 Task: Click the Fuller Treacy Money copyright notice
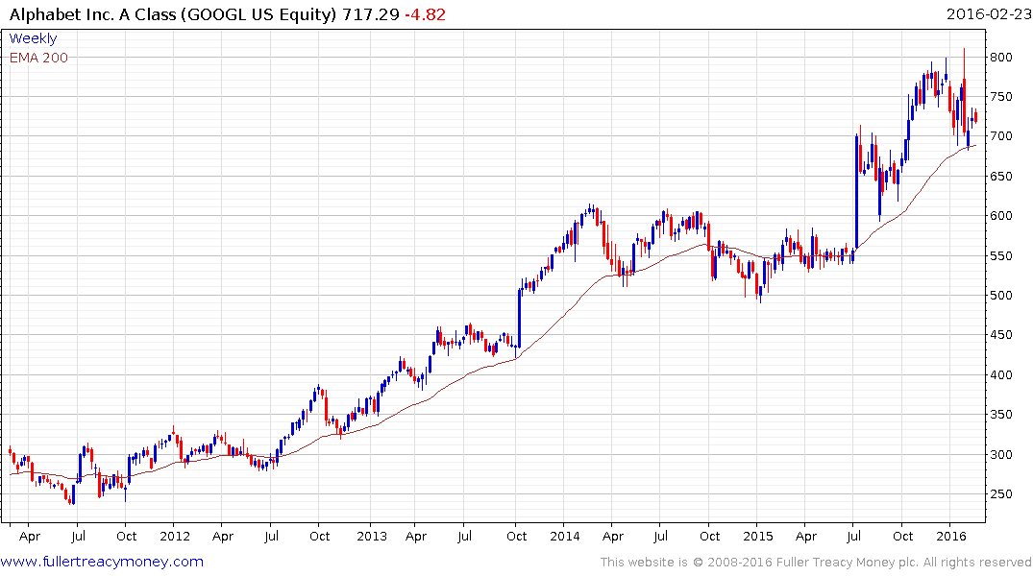tap(816, 563)
